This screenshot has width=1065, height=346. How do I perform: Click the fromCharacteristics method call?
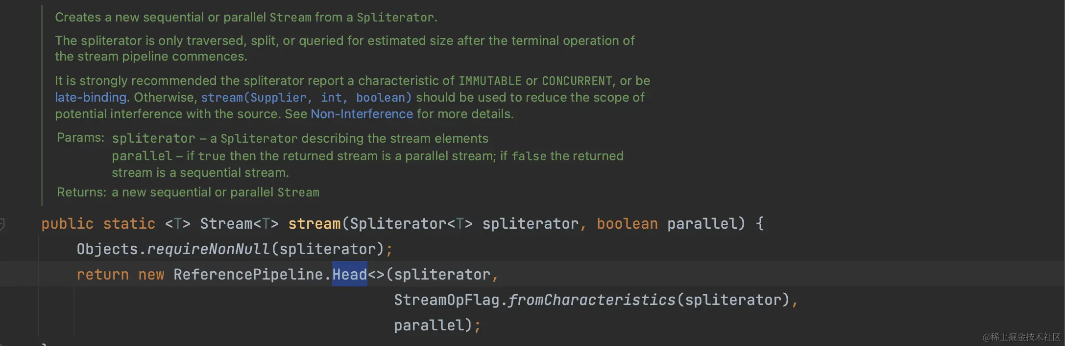tap(592, 300)
